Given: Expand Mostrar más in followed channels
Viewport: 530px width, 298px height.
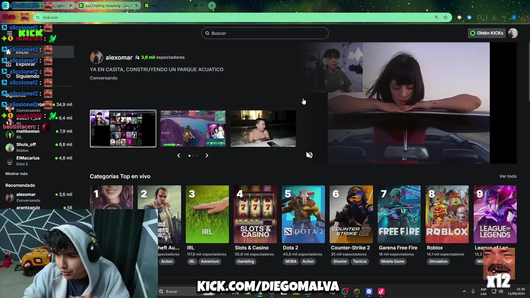Looking at the screenshot, I should (x=17, y=173).
